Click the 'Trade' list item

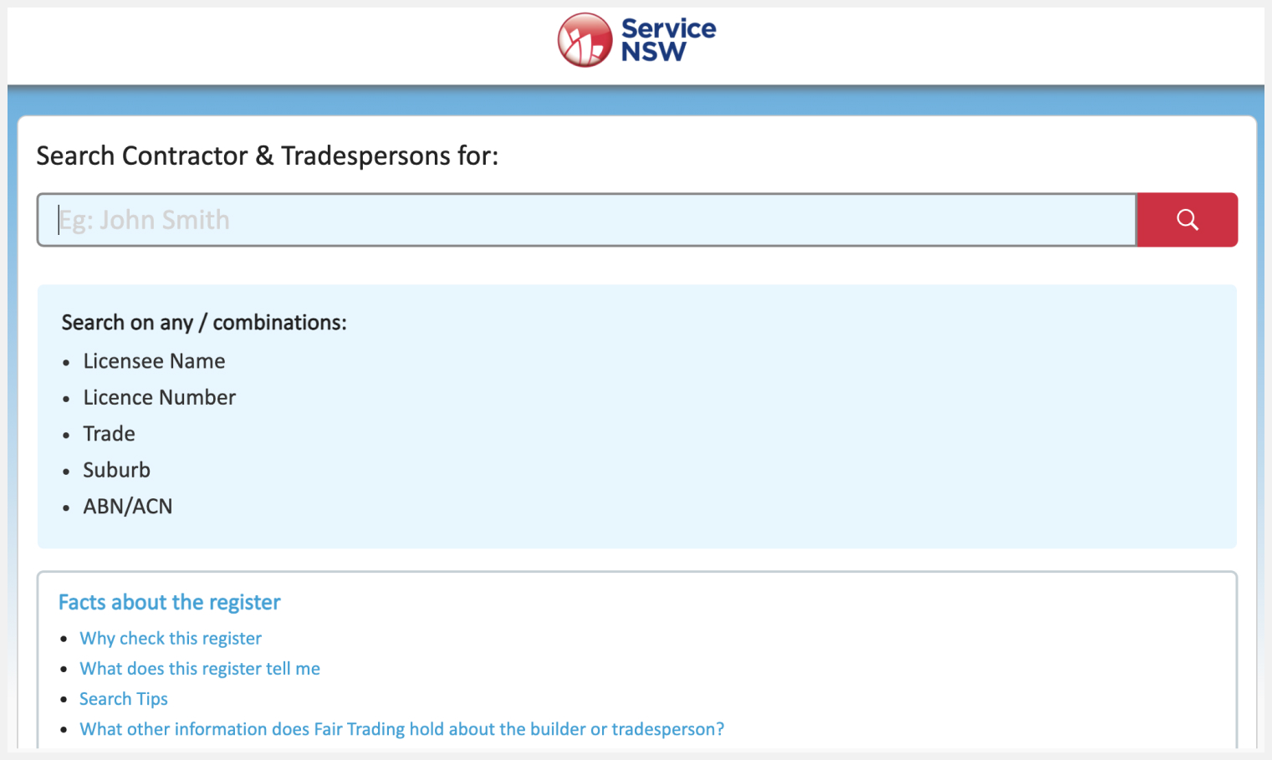point(109,434)
